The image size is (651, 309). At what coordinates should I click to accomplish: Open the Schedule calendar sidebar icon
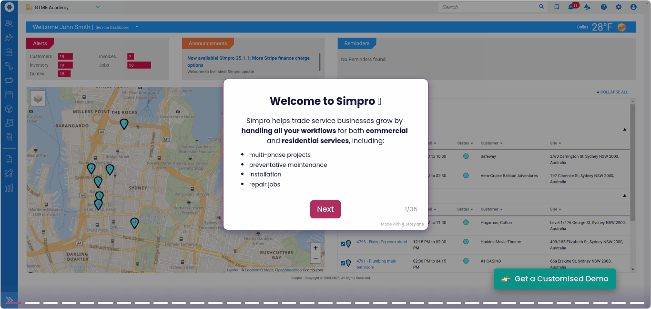[x=9, y=94]
